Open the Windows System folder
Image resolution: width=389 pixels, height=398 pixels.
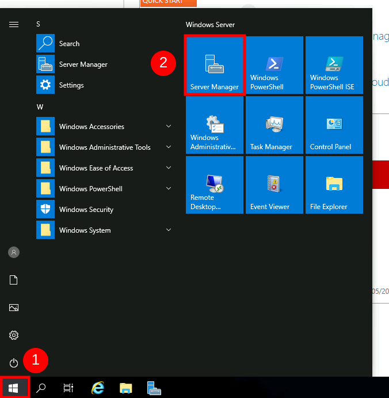105,230
